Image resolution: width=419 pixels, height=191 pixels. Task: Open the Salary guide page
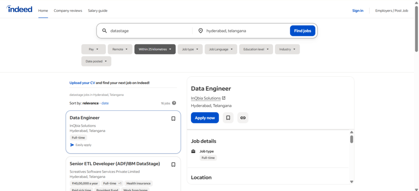[97, 11]
